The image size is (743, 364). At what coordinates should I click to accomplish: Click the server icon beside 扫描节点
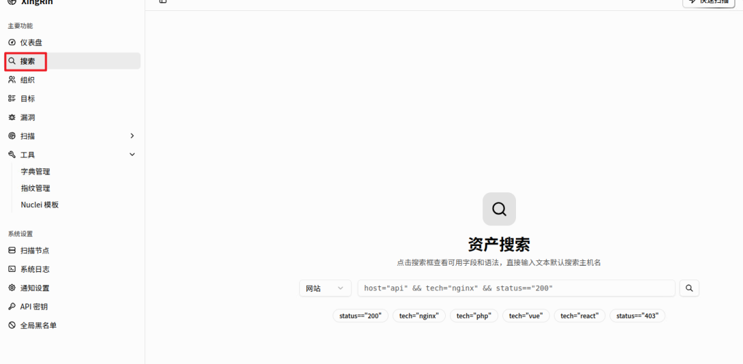(x=12, y=251)
